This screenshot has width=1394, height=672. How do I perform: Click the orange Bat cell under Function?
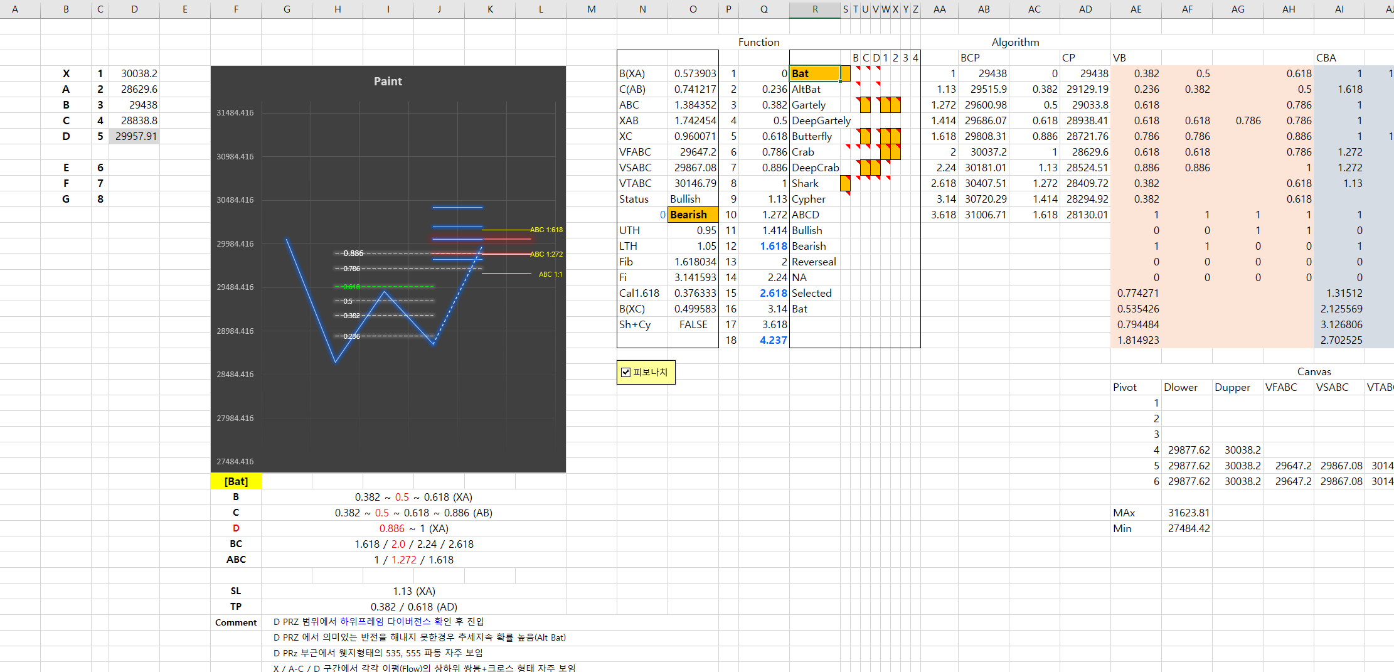coord(814,73)
